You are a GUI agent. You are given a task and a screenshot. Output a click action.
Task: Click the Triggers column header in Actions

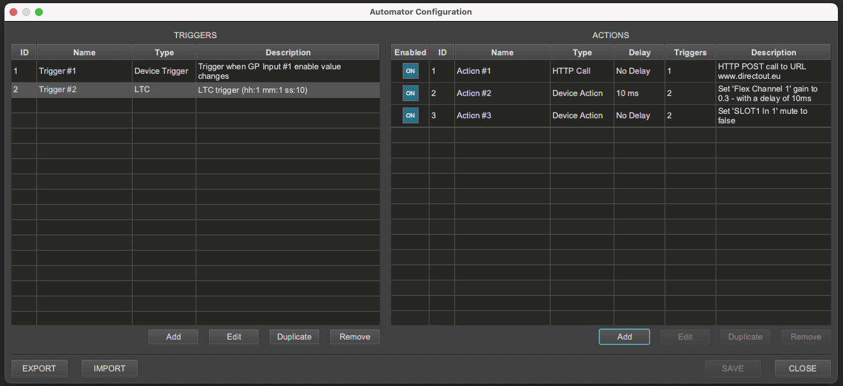[691, 53]
